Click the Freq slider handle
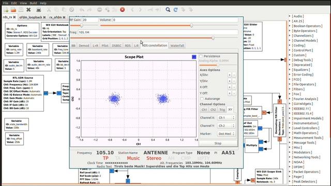The image size is (331, 186). coord(213,38)
